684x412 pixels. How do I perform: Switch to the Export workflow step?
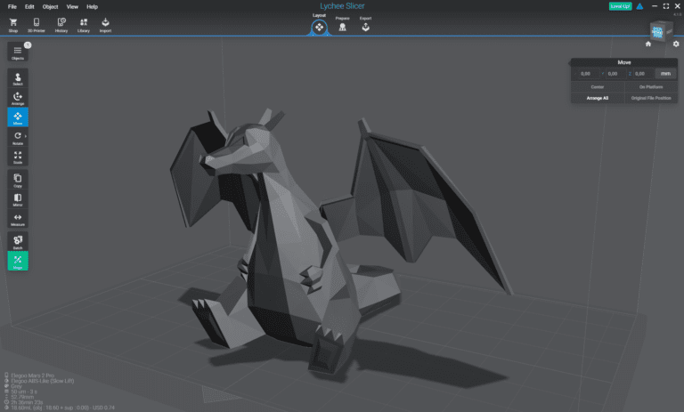365,24
